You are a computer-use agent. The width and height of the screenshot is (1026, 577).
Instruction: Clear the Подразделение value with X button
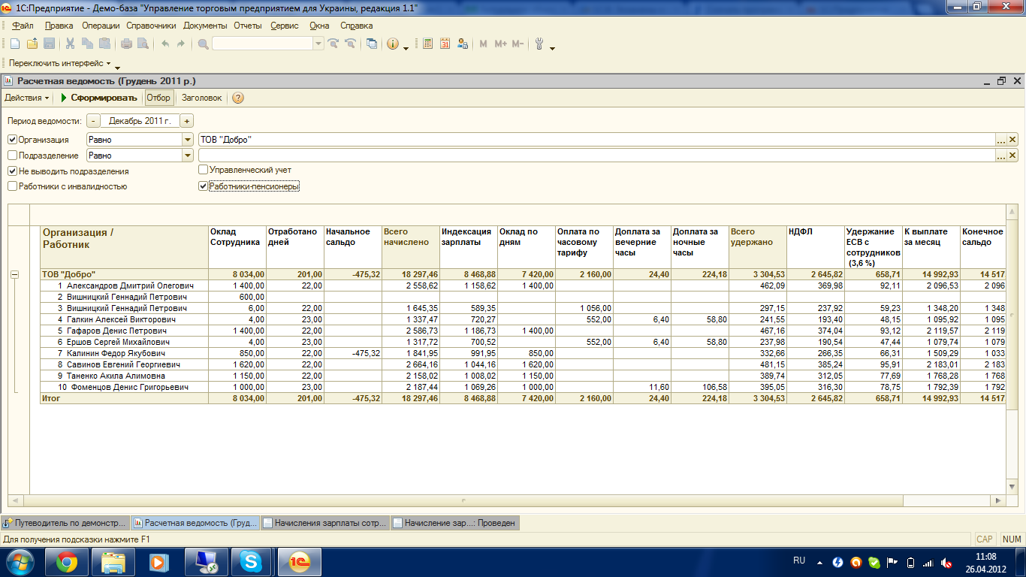[x=1012, y=156]
